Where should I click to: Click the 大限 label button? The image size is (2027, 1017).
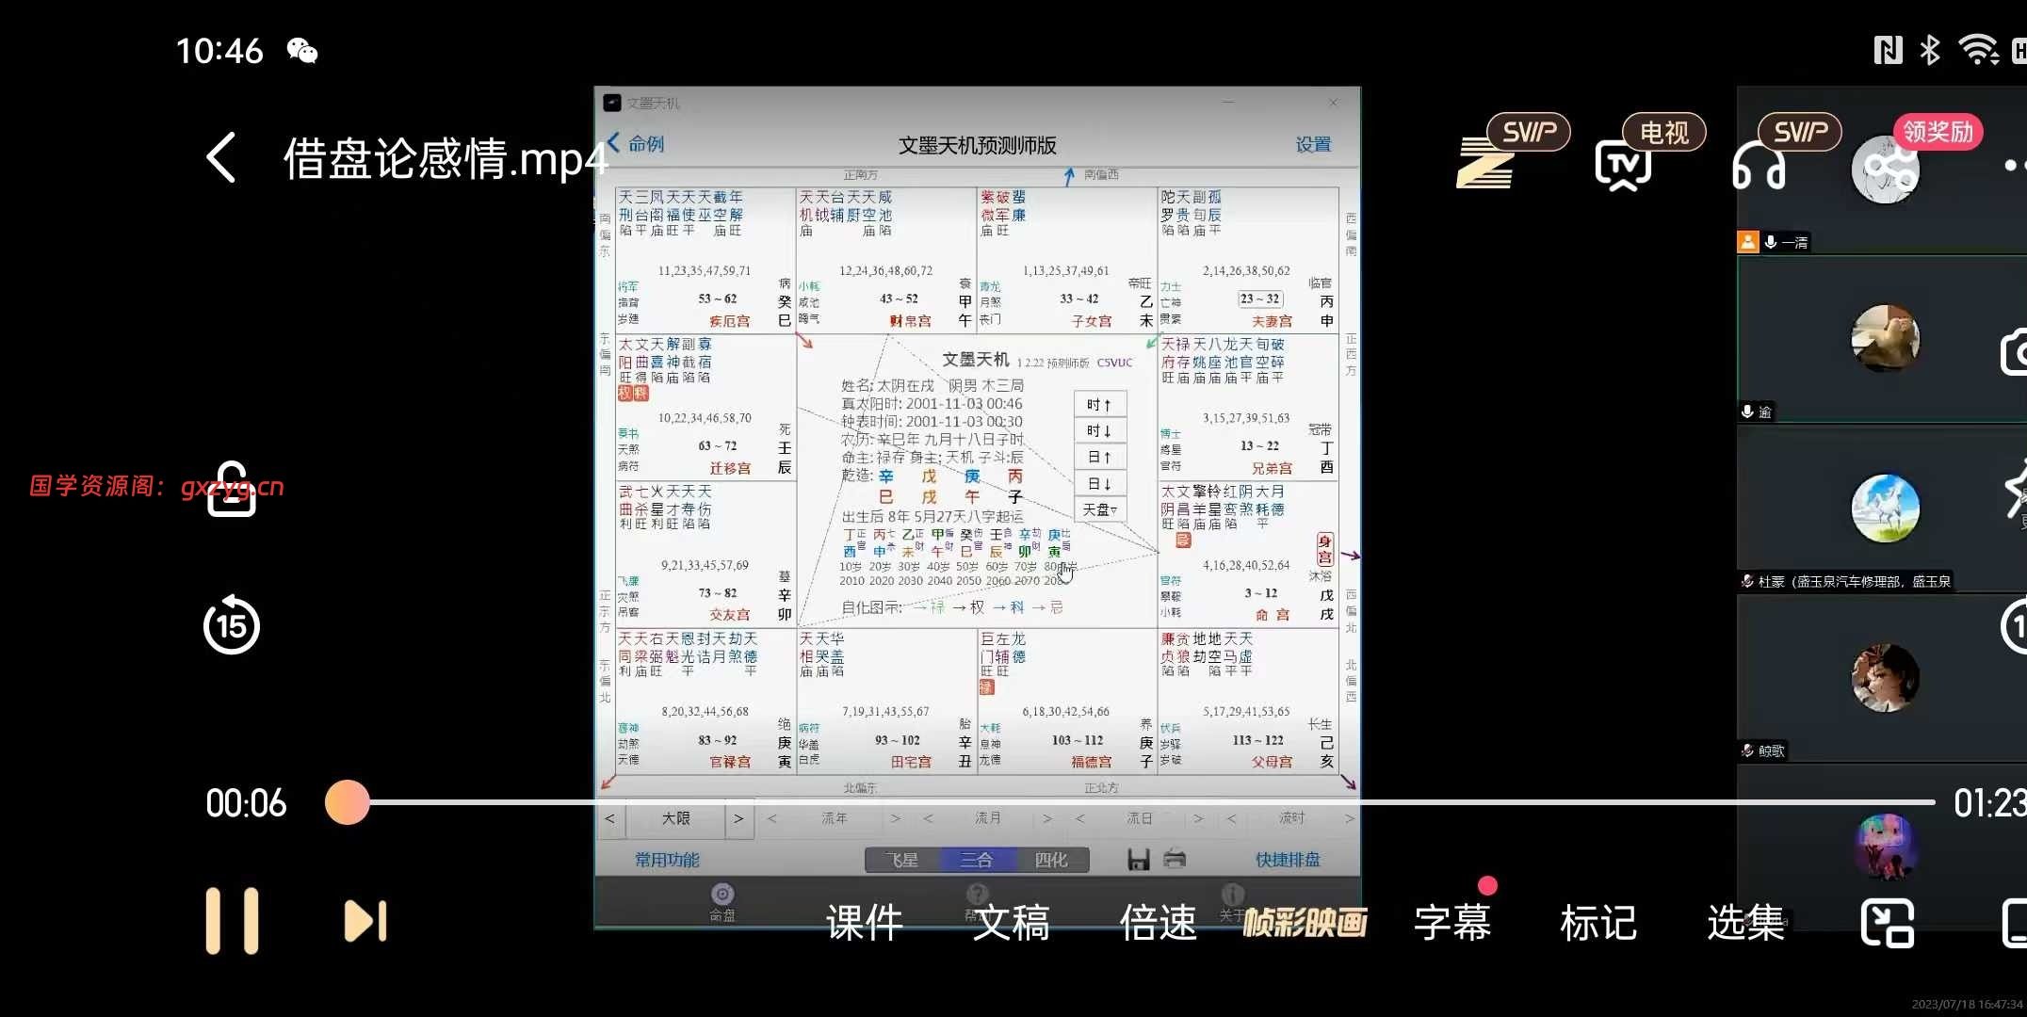(x=675, y=818)
